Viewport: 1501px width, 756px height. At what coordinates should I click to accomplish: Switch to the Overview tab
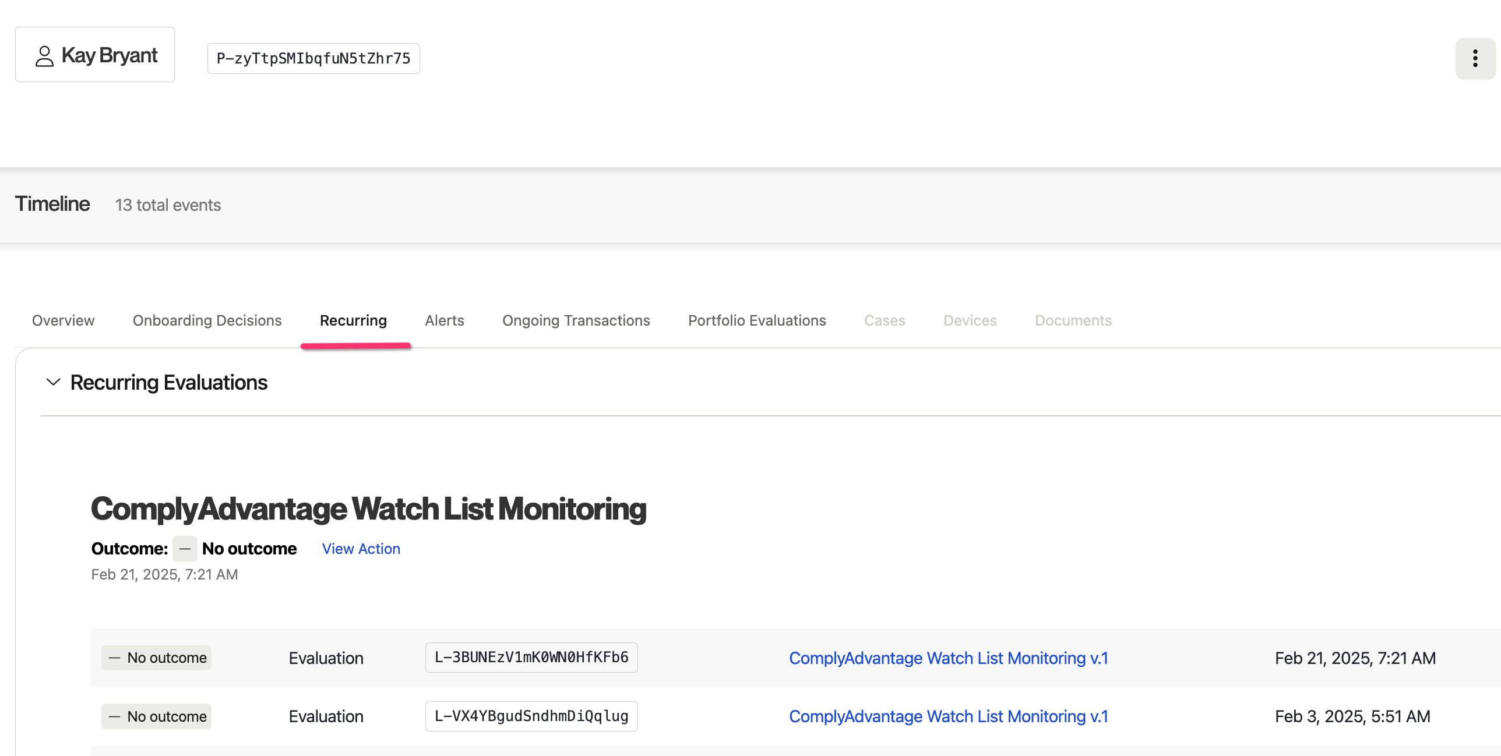coord(63,320)
